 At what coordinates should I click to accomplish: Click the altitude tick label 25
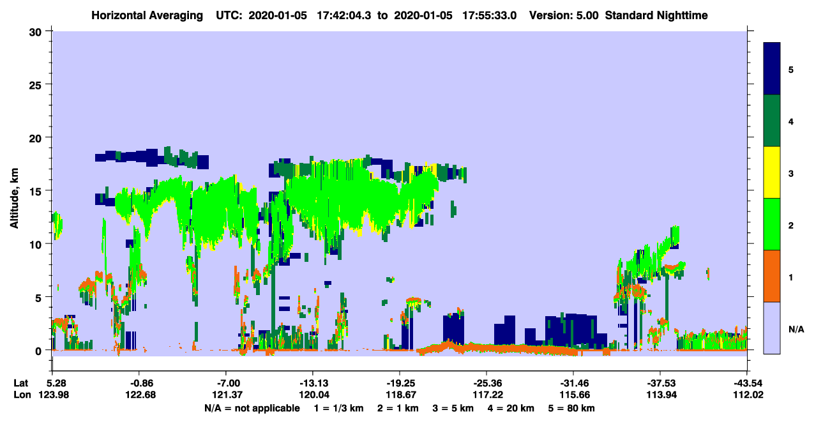tap(37, 85)
